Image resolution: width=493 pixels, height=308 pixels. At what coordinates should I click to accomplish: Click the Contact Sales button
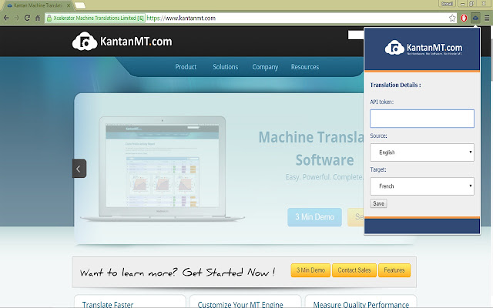[354, 270]
